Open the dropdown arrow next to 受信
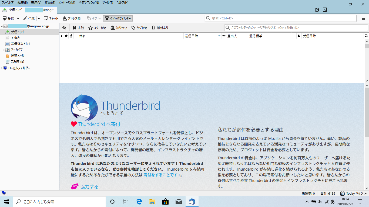 (18, 18)
